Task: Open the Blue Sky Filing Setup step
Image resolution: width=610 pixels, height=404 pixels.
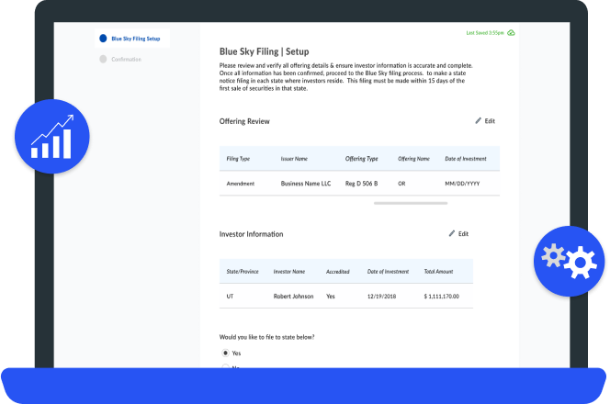Action: (x=132, y=39)
